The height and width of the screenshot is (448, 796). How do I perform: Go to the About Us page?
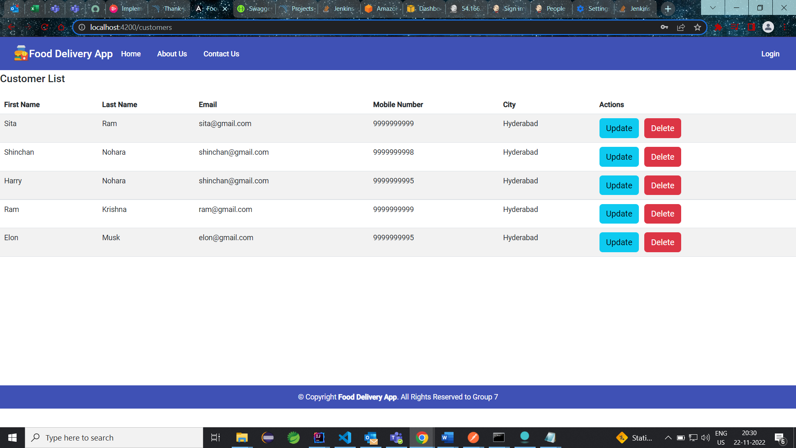point(172,54)
